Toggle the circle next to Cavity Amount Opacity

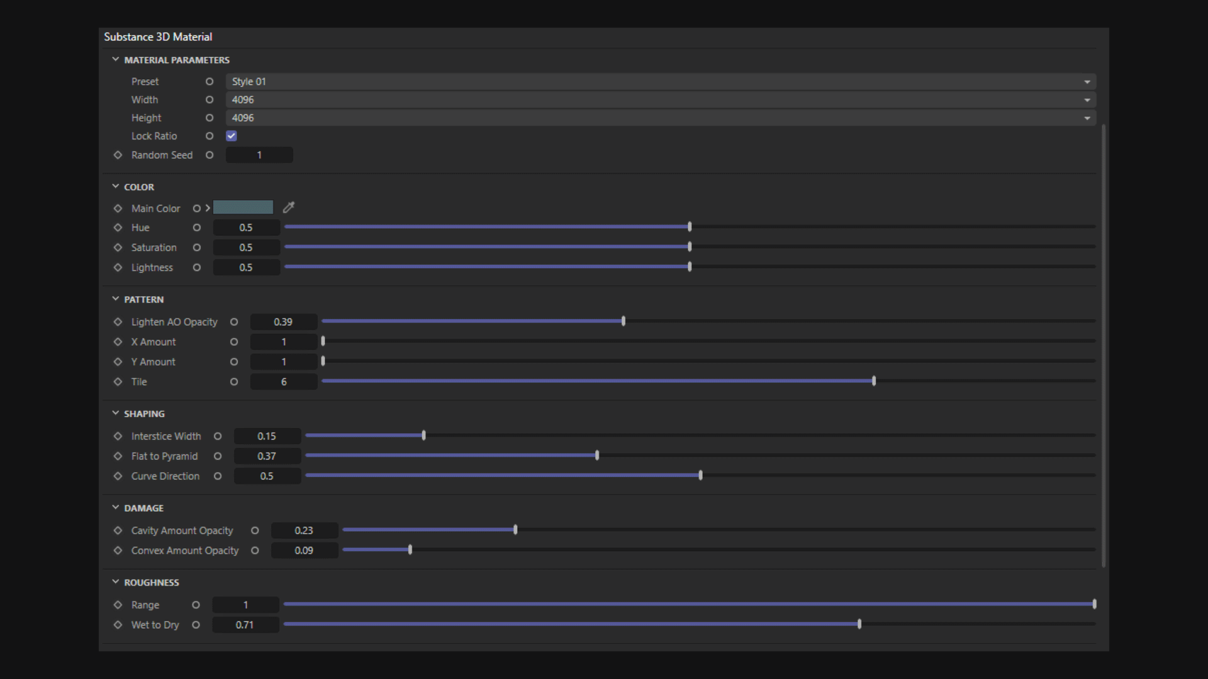click(255, 531)
